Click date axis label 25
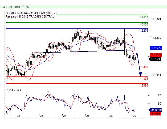 88,116
